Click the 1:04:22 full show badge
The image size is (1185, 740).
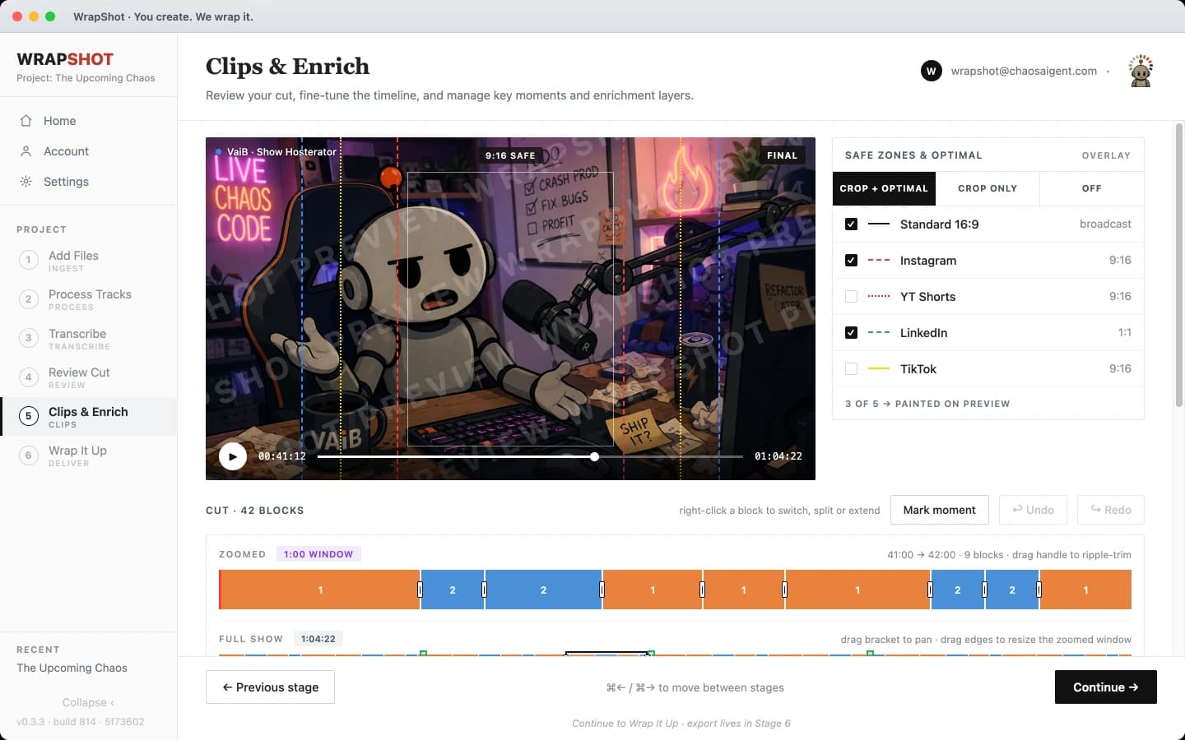tap(318, 639)
